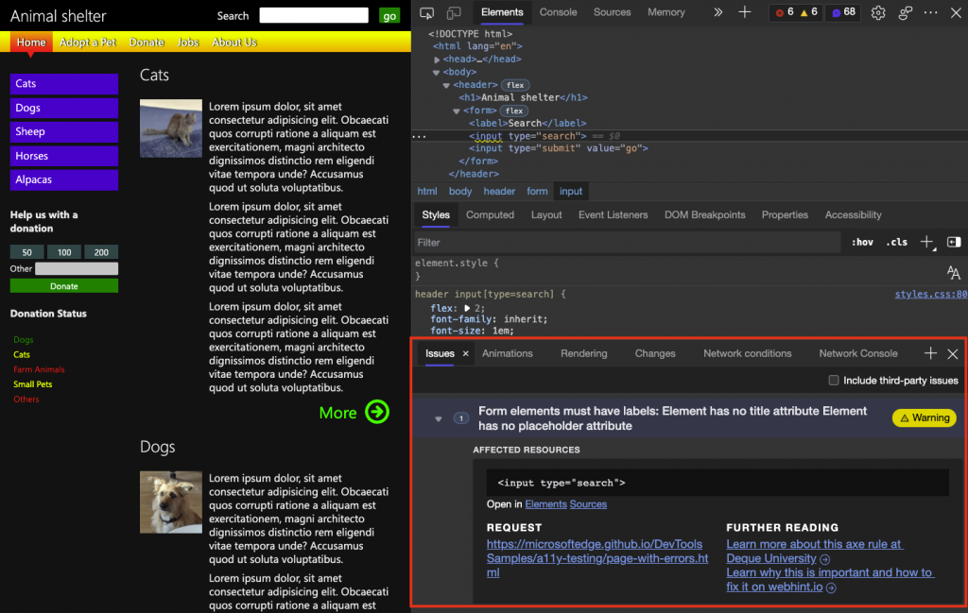Screen dimensions: 968x613
Task: Toggle .cls element classes panel
Action: pyautogui.click(x=896, y=243)
